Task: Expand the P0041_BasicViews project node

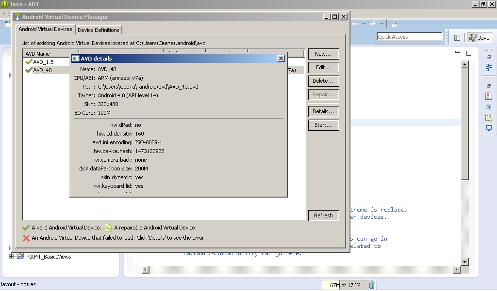Action: (x=12, y=257)
